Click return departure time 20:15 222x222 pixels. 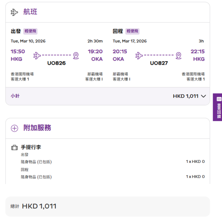(120, 51)
